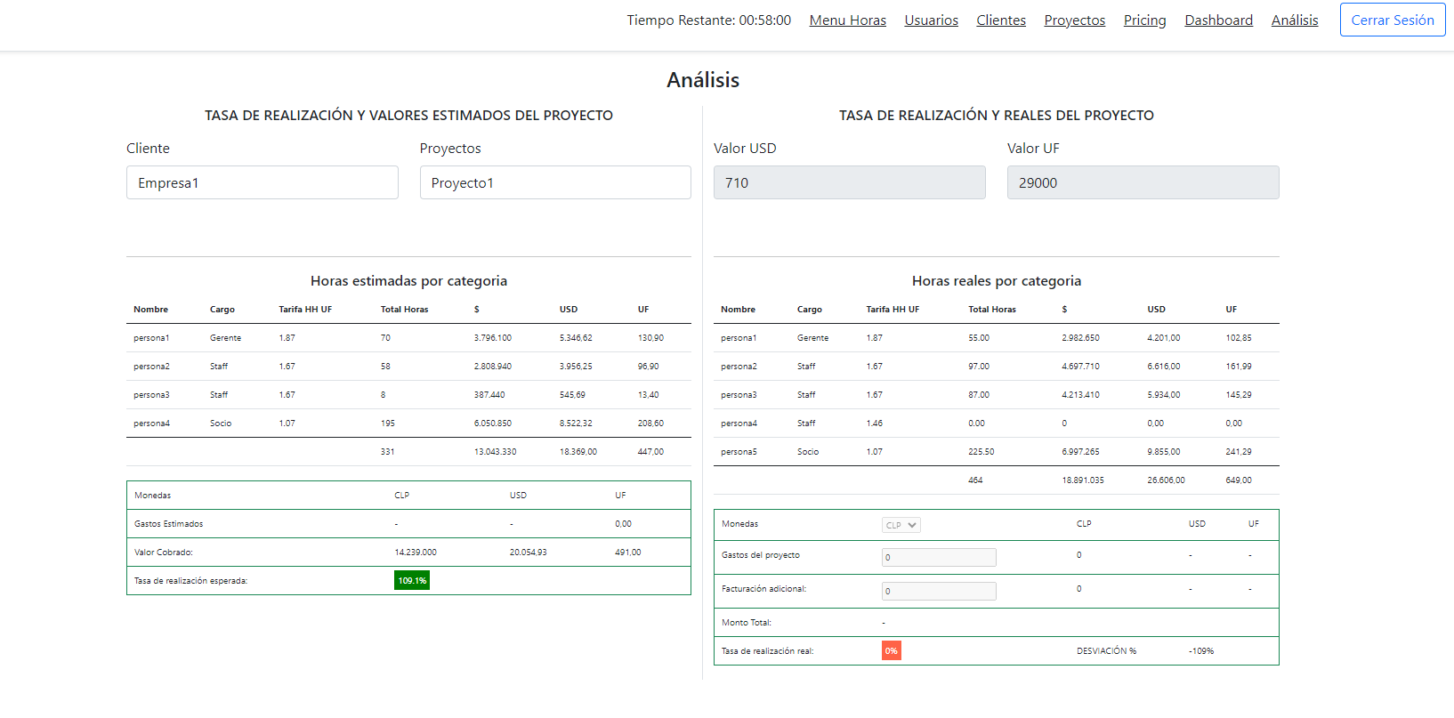Open the Cliente field showing Empresa1
The image size is (1454, 718).
[x=262, y=182]
